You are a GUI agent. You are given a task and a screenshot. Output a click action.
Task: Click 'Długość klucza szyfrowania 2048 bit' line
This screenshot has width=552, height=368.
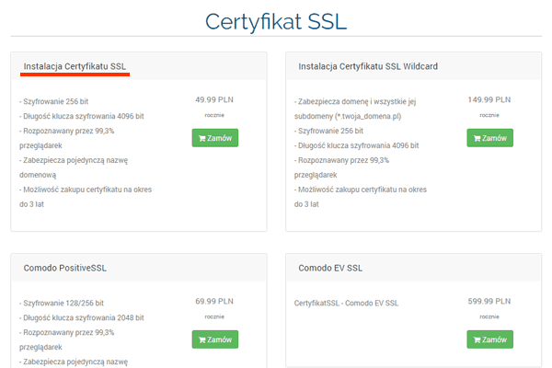click(82, 317)
